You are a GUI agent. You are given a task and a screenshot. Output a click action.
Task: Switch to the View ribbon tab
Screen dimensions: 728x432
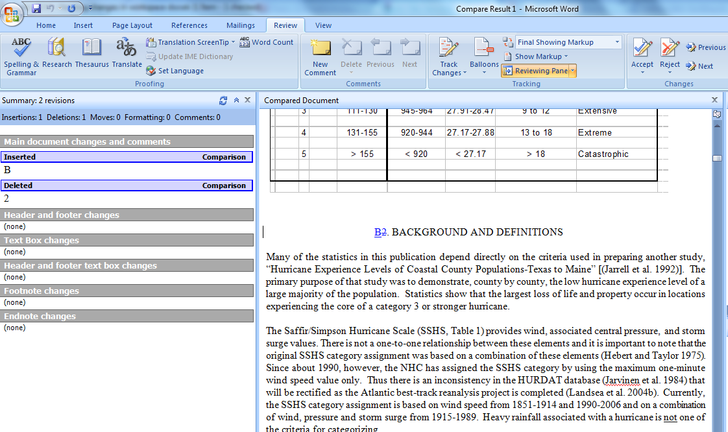323,25
